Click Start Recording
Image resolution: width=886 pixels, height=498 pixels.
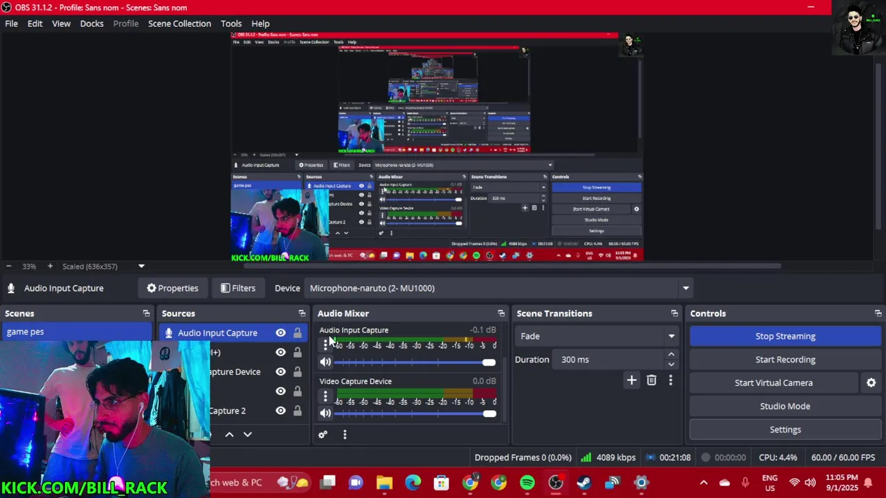(x=785, y=360)
